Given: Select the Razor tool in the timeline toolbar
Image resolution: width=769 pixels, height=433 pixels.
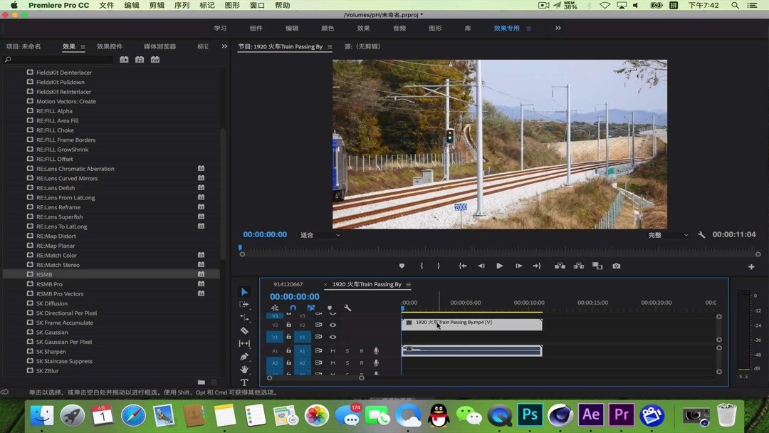Looking at the screenshot, I should coord(244,330).
